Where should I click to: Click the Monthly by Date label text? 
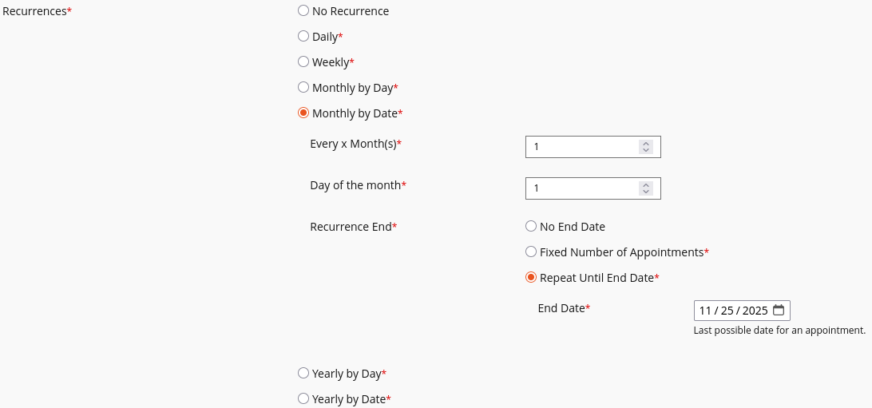pyautogui.click(x=355, y=113)
